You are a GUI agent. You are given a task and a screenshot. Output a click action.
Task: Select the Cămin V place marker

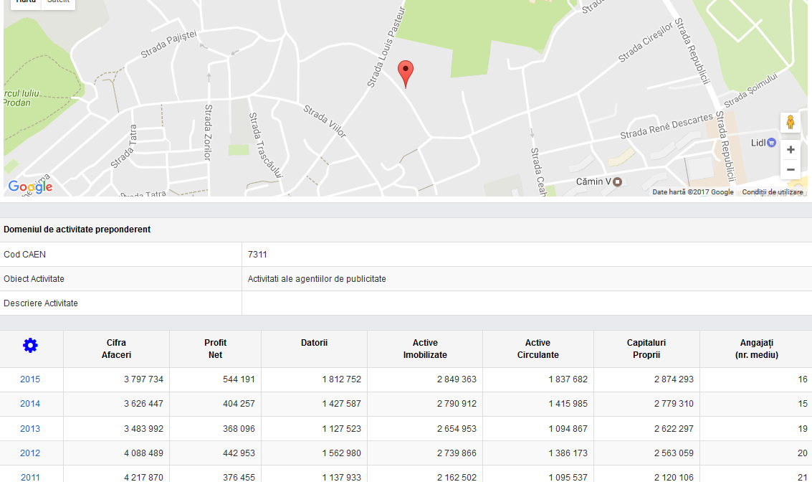616,181
